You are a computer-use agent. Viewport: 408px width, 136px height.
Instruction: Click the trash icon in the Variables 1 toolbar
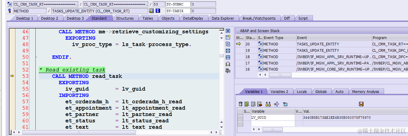(x=241, y=104)
